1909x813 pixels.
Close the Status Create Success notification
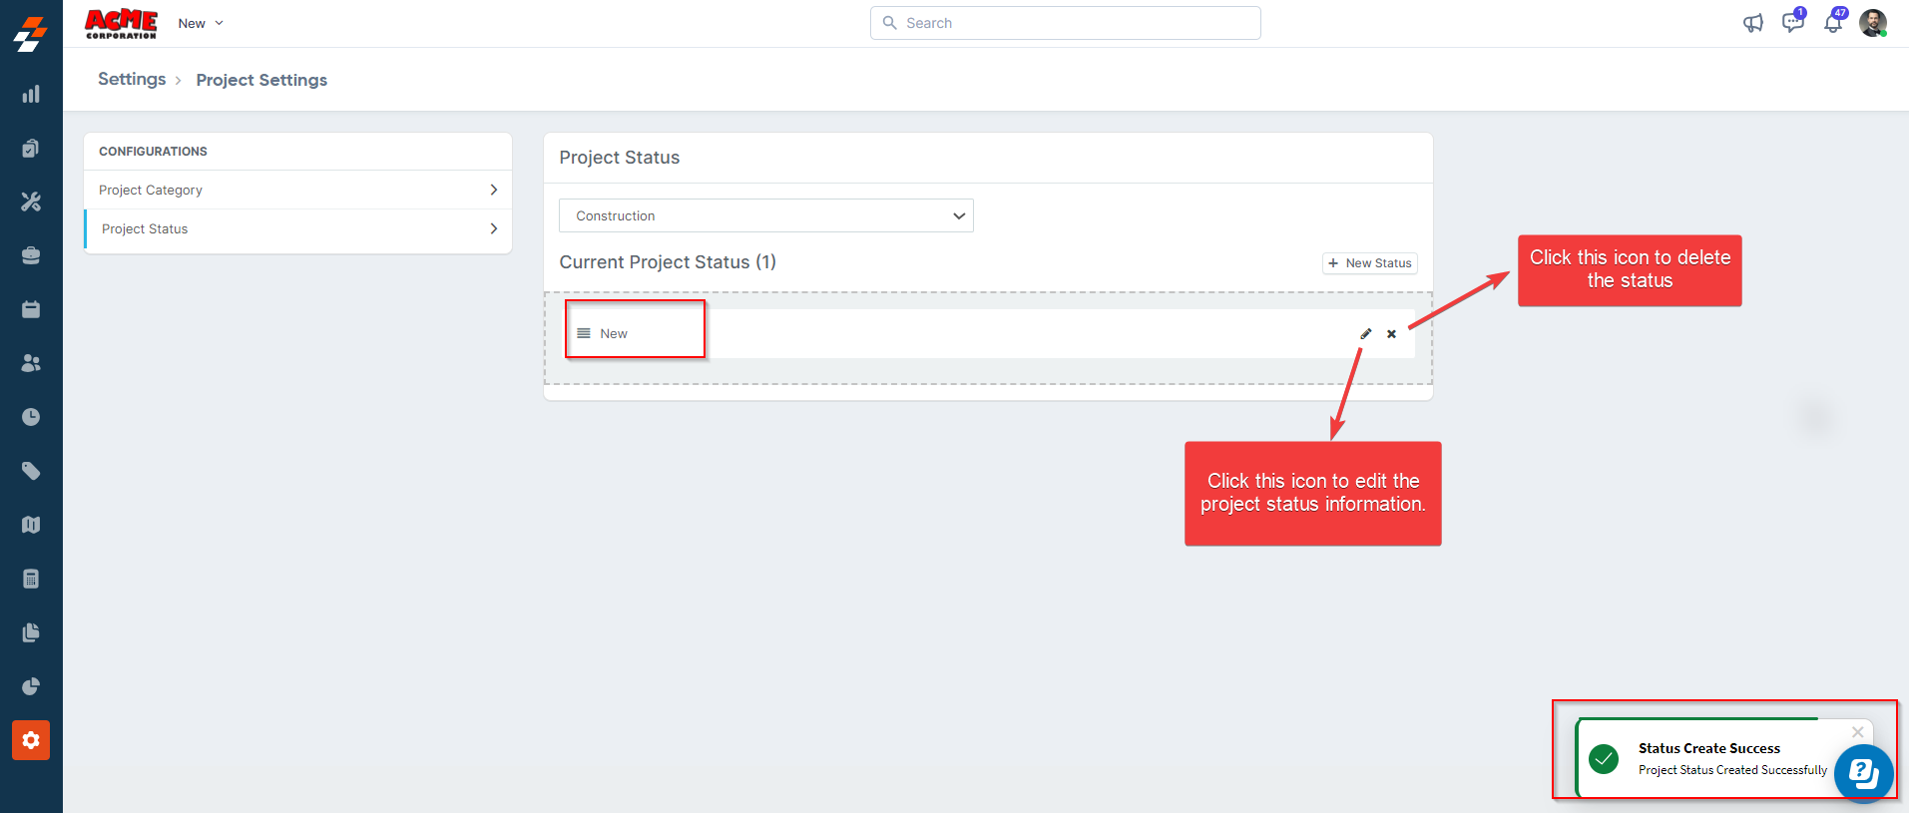click(1857, 732)
